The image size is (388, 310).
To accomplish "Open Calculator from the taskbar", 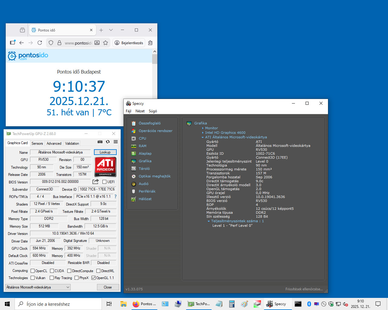I will point(232,304).
